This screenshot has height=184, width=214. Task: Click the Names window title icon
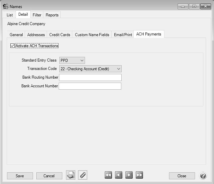tap(5, 6)
